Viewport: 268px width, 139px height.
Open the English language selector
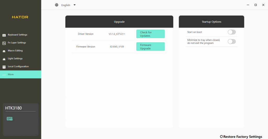click(x=66, y=5)
